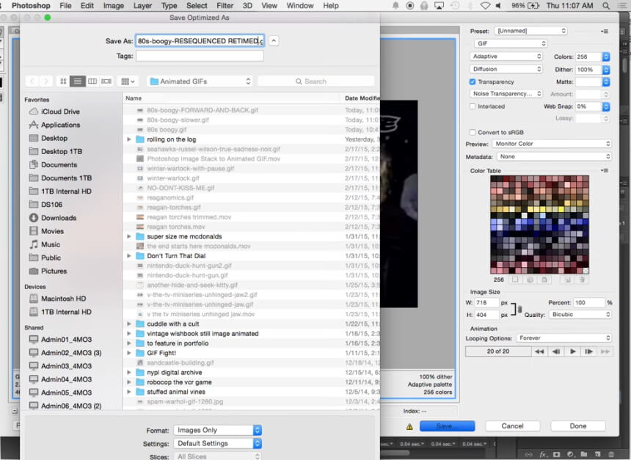The height and width of the screenshot is (460, 631).
Task: Expand the 'GIF Fight!' folder triangle
Action: click(x=129, y=353)
